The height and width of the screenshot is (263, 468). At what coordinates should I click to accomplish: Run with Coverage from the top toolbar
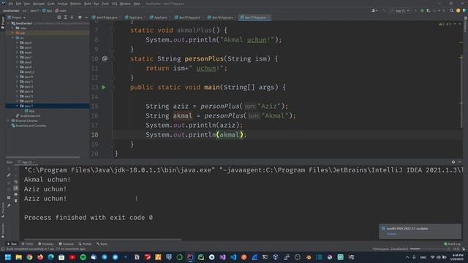[x=429, y=10]
